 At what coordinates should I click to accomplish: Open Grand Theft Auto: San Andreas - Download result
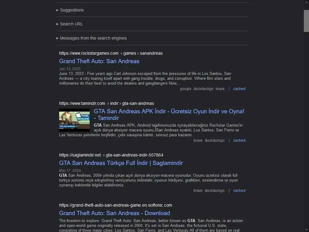(114, 213)
